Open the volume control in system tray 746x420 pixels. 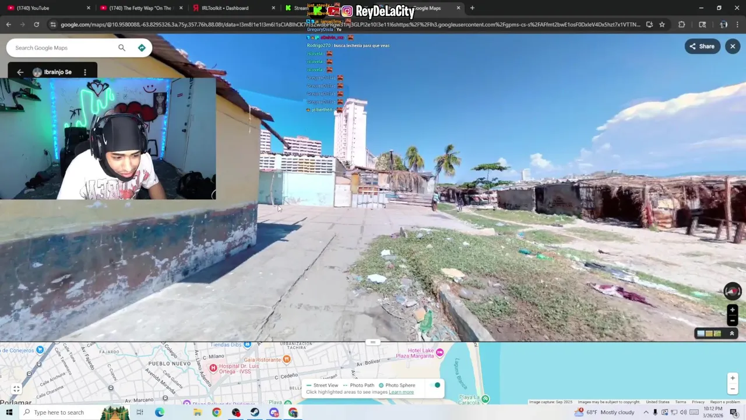683,412
